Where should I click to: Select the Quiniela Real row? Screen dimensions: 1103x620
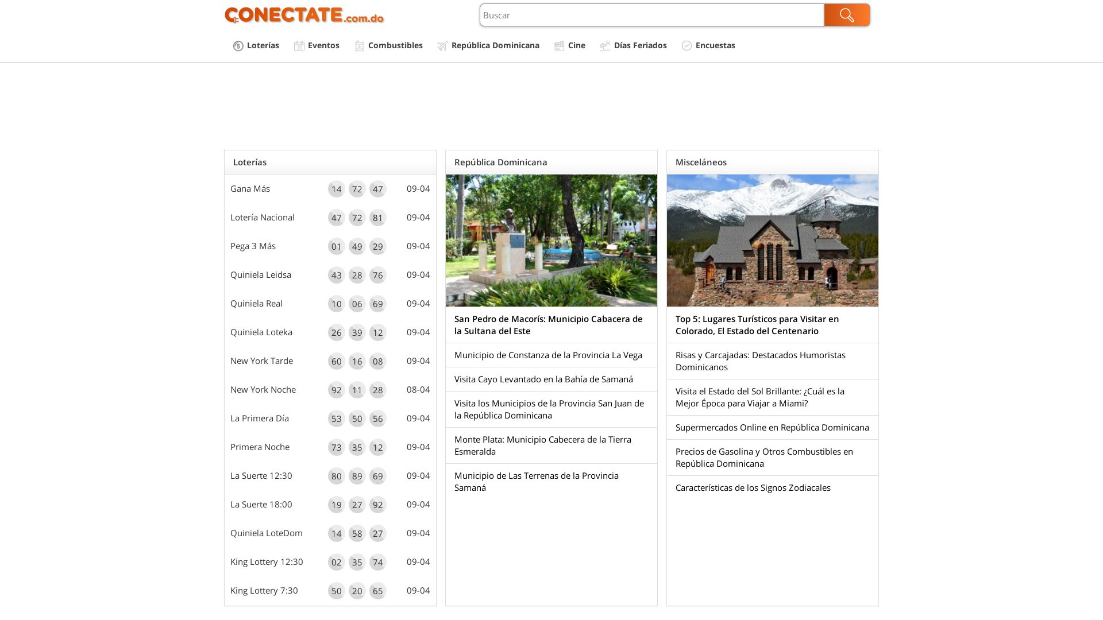tap(330, 304)
